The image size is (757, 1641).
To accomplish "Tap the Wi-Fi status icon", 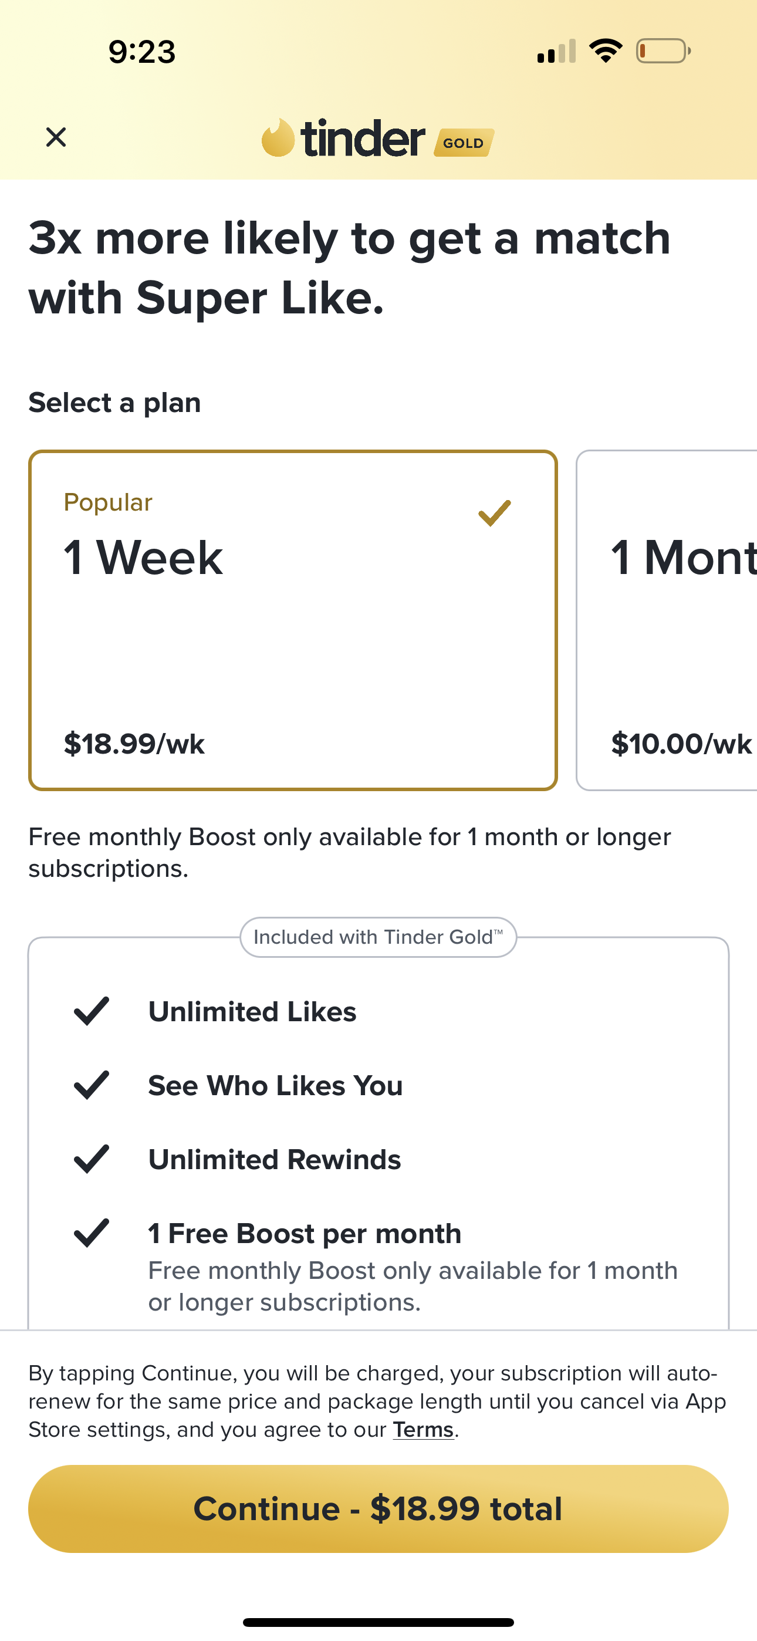I will (x=606, y=51).
